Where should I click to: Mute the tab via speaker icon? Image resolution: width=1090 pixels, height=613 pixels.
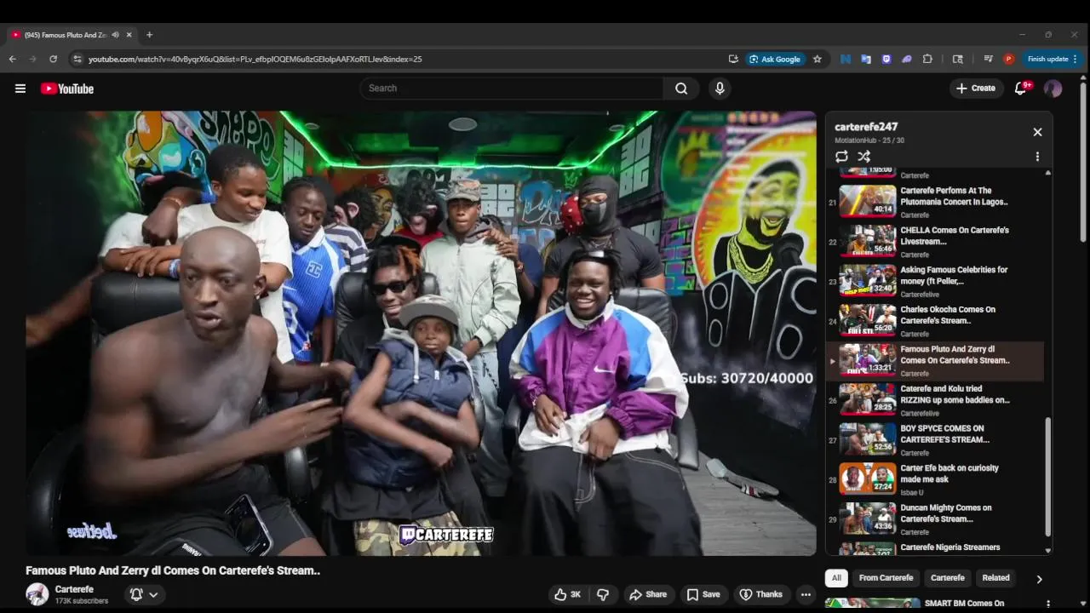tap(115, 35)
